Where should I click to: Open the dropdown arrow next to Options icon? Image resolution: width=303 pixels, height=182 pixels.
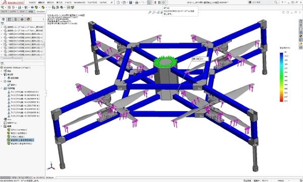coord(167,3)
